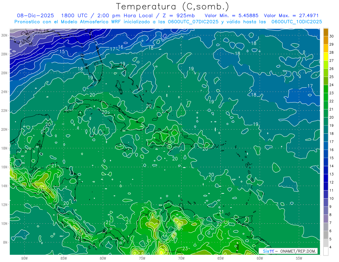Click the '30' label on the color scale
339x262 pixels.
coord(332,36)
